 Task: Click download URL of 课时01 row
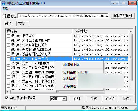[x=101, y=36]
